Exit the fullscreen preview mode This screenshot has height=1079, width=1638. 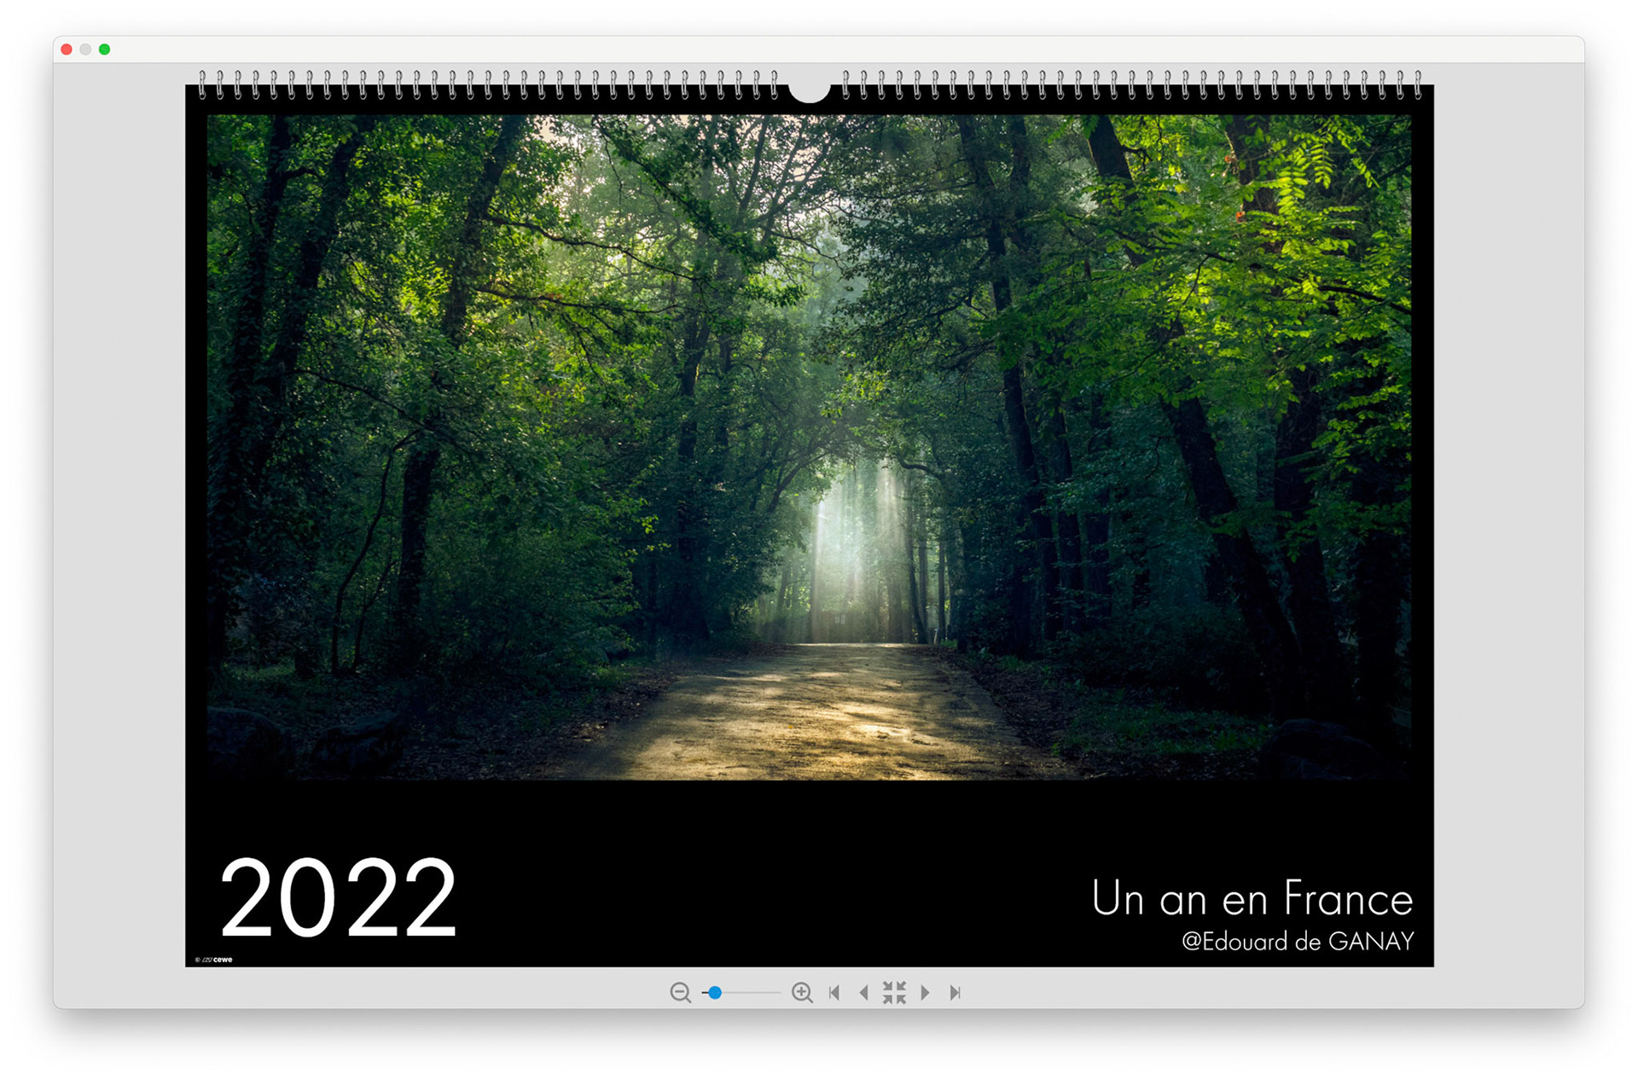[894, 992]
